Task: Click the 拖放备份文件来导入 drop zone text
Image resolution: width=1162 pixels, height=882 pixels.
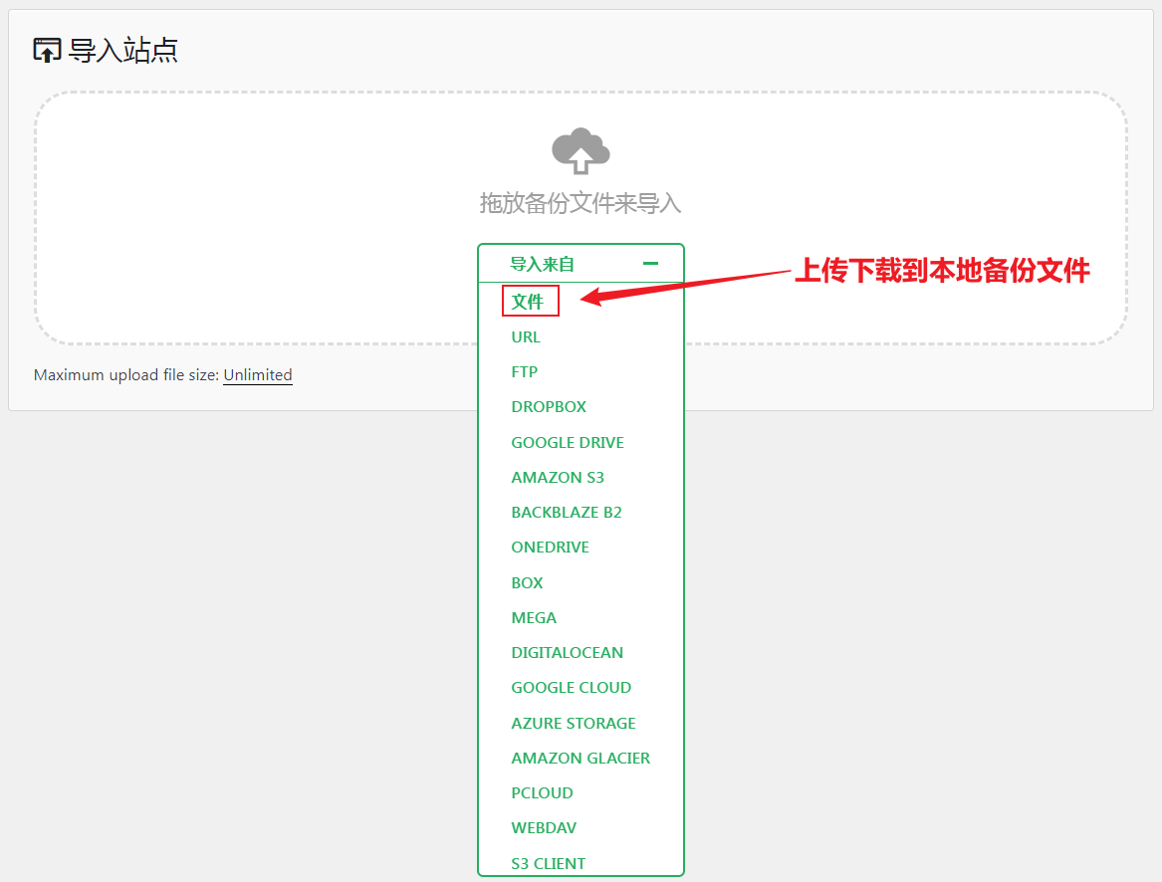Action: (x=581, y=203)
